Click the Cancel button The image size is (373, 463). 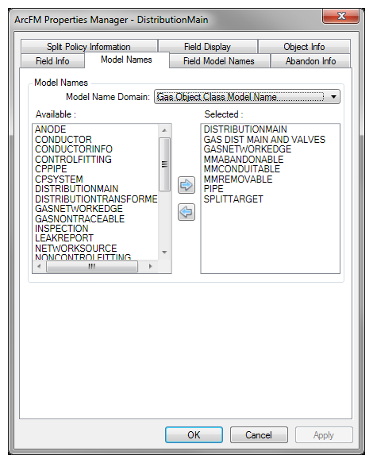[259, 434]
